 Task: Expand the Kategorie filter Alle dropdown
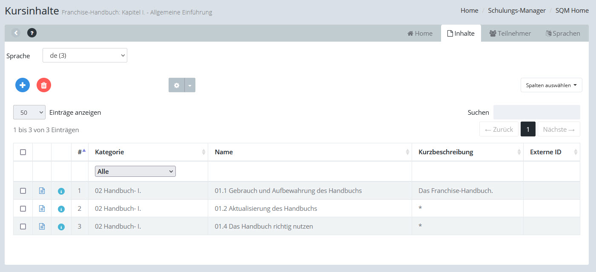[x=135, y=171]
